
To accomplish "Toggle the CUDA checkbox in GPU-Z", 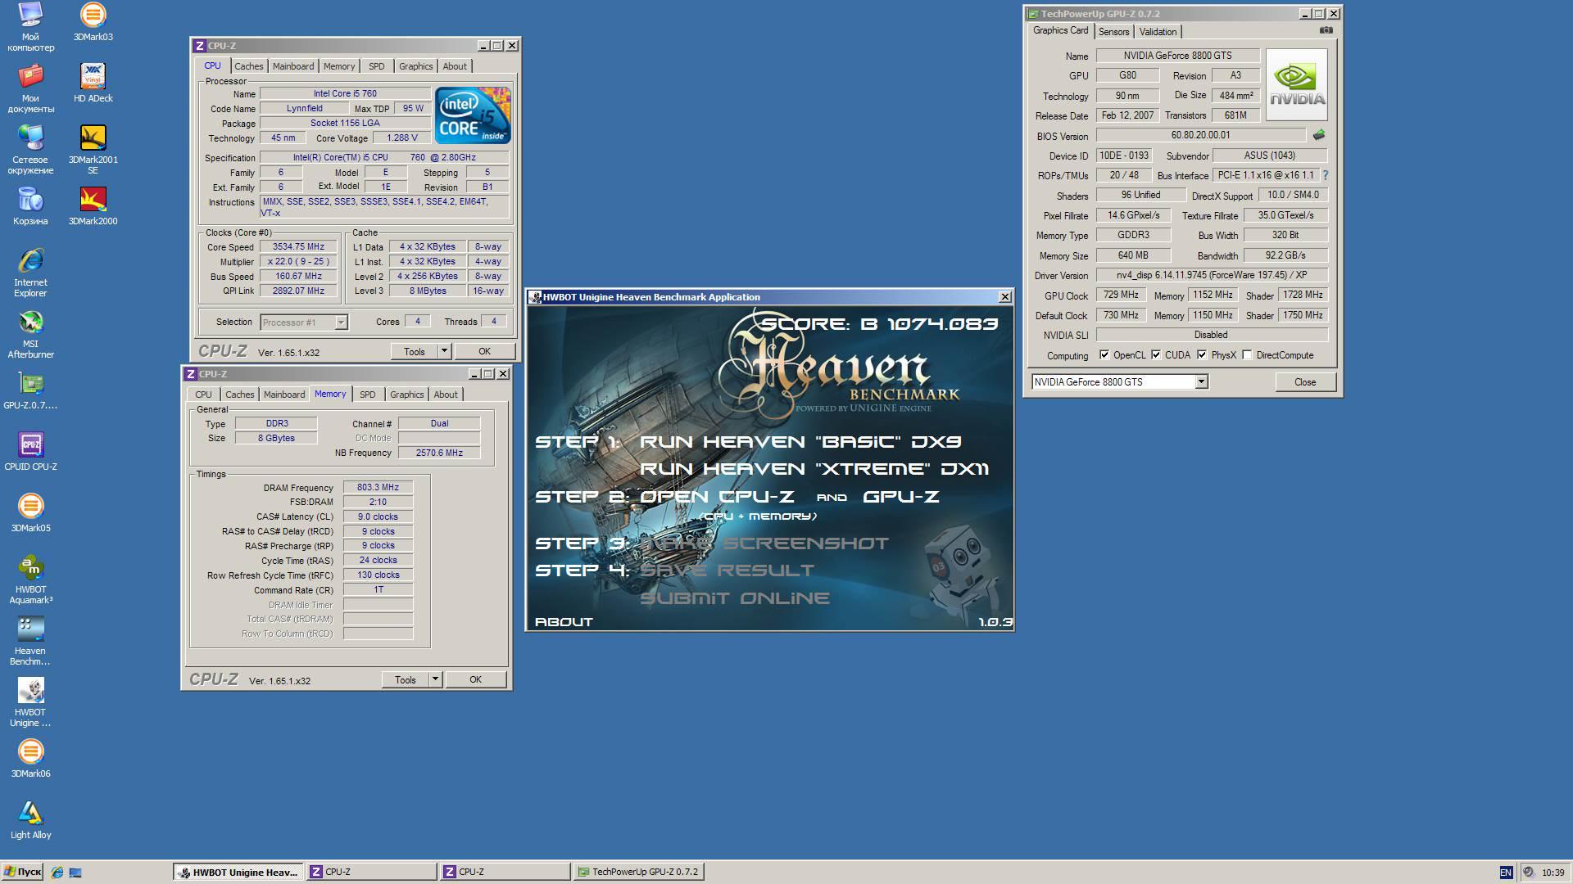I will click(1155, 354).
